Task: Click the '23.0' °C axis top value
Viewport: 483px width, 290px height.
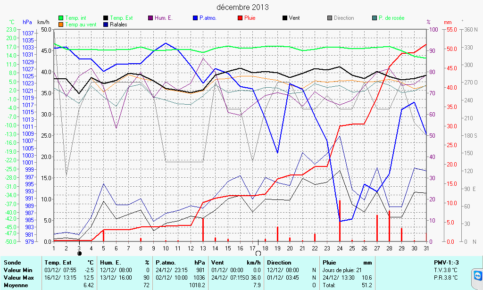Action: pos(11,30)
